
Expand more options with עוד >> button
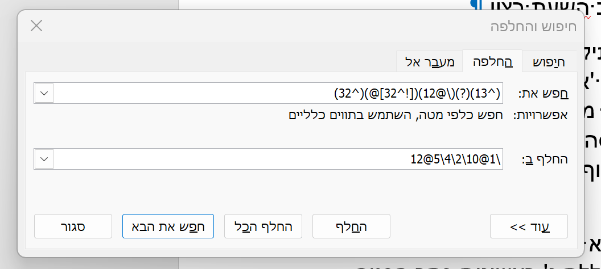(529, 226)
